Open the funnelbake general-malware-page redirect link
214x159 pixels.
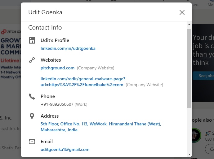pyautogui.click(x=83, y=82)
